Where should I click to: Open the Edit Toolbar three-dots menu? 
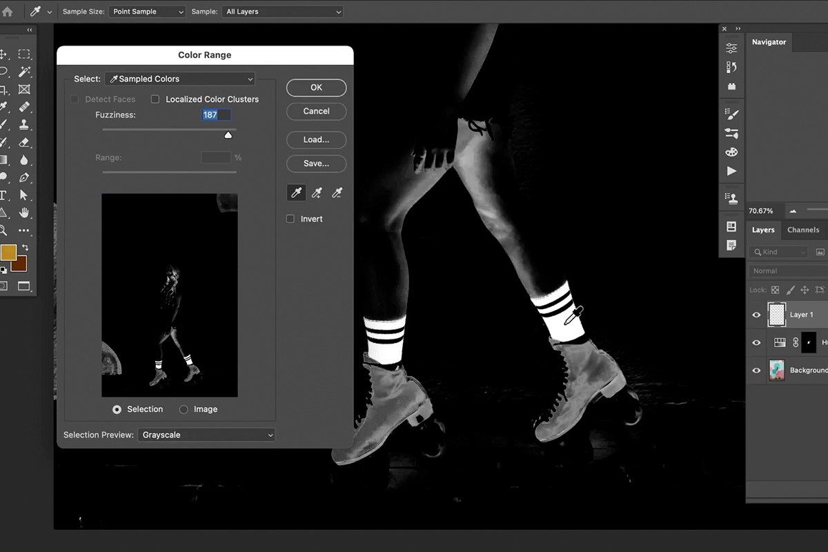tap(24, 230)
